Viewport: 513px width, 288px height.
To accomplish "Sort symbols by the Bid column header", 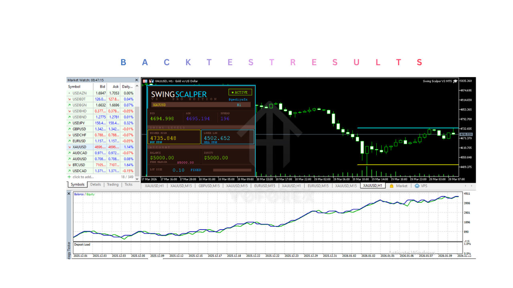I will 102,87.
